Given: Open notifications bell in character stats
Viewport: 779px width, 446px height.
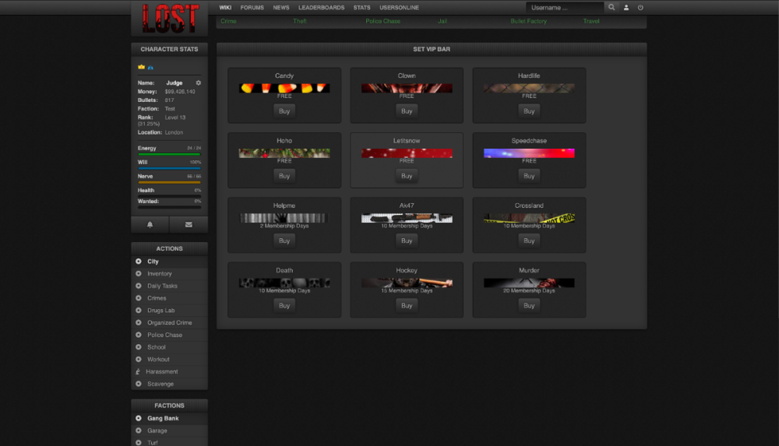Looking at the screenshot, I should coord(150,224).
